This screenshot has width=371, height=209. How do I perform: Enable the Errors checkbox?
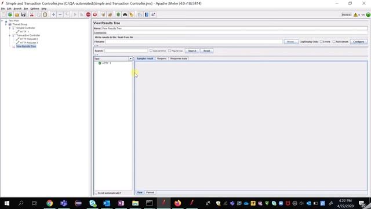321,42
